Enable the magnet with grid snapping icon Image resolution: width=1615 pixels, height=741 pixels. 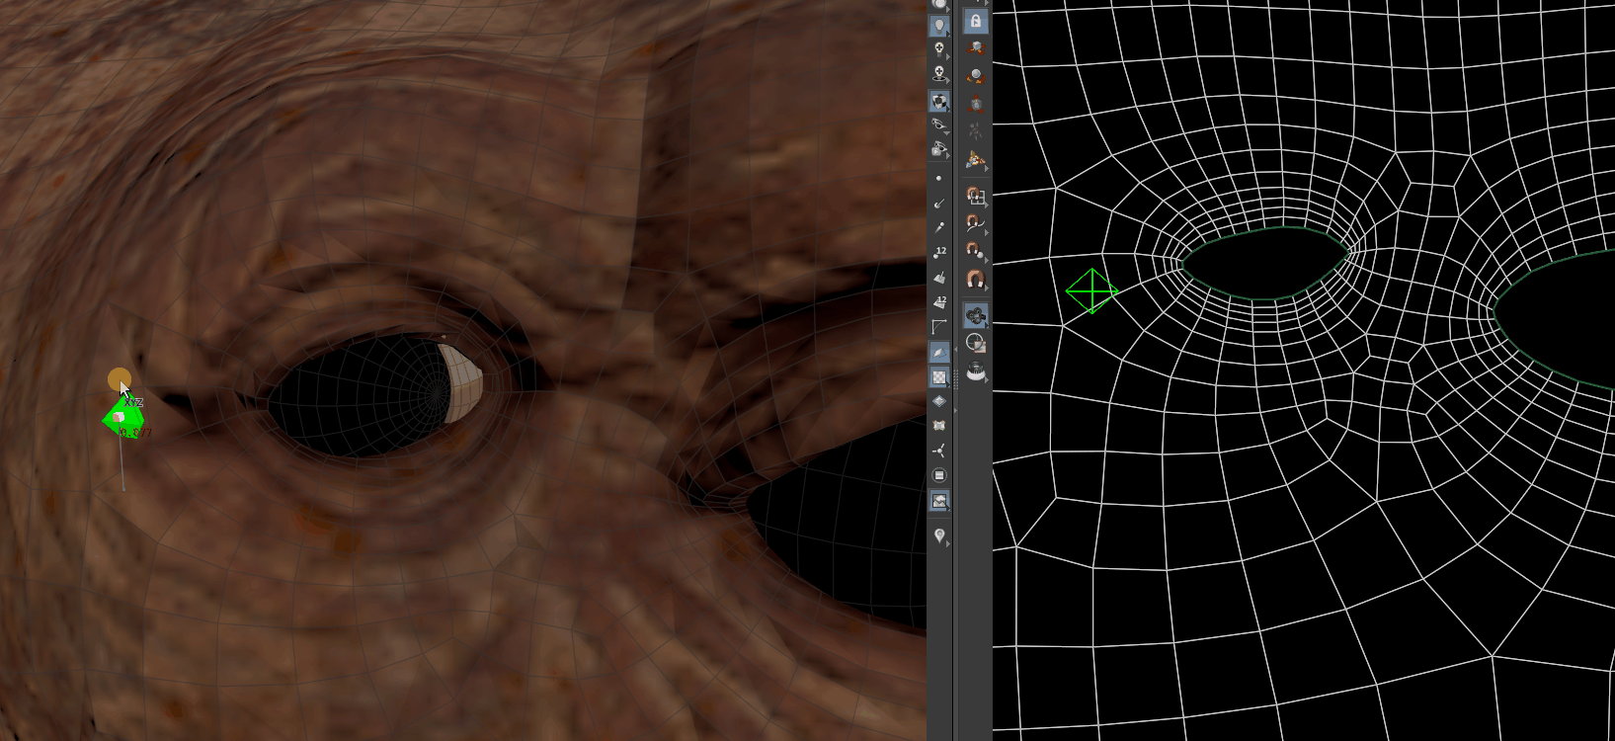click(x=976, y=195)
